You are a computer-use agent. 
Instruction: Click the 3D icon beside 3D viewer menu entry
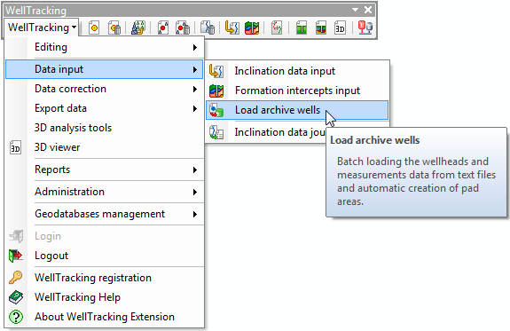pyautogui.click(x=16, y=148)
